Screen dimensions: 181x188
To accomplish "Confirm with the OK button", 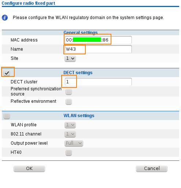I will coord(29,169).
